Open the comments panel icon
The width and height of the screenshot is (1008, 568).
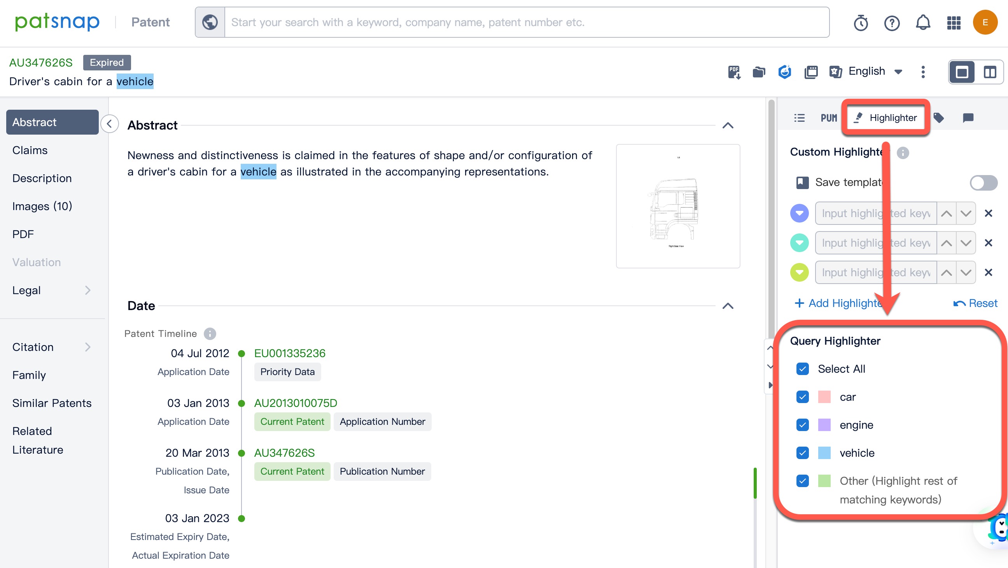968,117
